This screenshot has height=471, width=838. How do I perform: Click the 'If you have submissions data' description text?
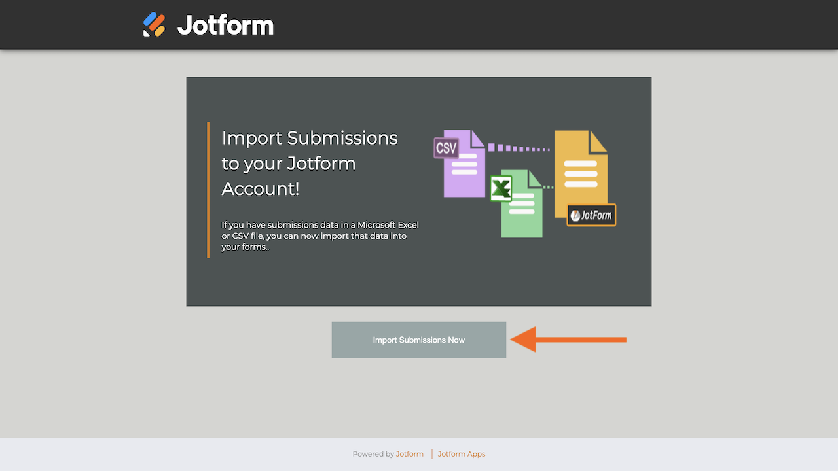[x=320, y=236]
